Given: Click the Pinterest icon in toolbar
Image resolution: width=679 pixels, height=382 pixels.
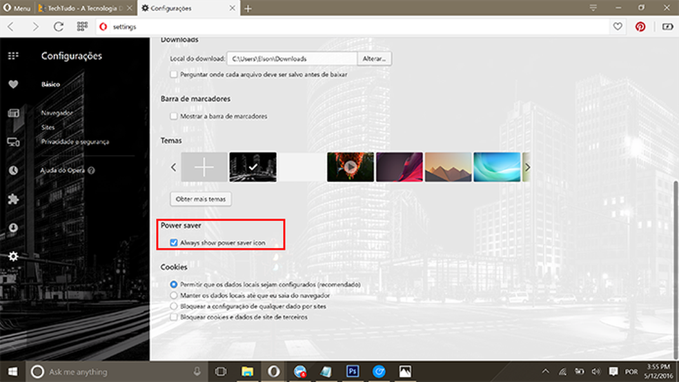Looking at the screenshot, I should pos(640,26).
